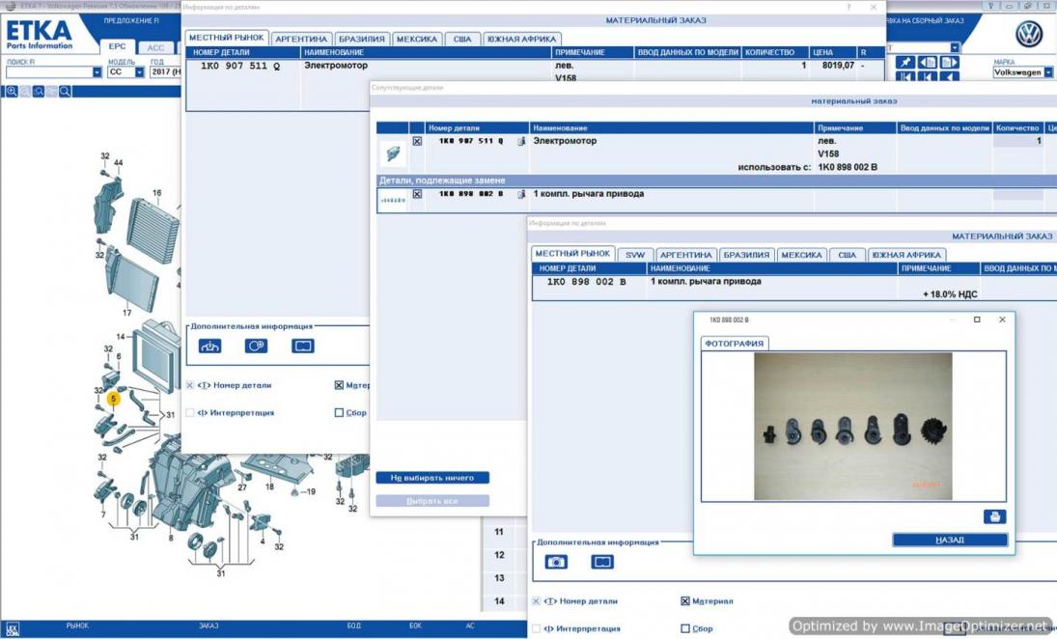Image resolution: width=1057 pixels, height=639 pixels.
Task: Open ЮЖНАЯ АФРИКА tab in front details window
Action: point(906,256)
